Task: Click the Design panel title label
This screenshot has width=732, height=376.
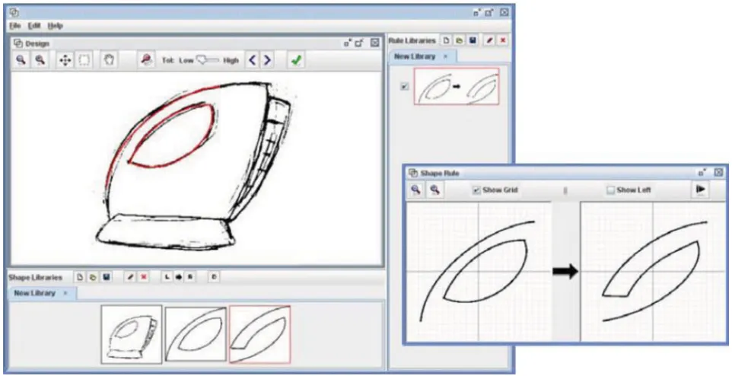Action: 37,43
